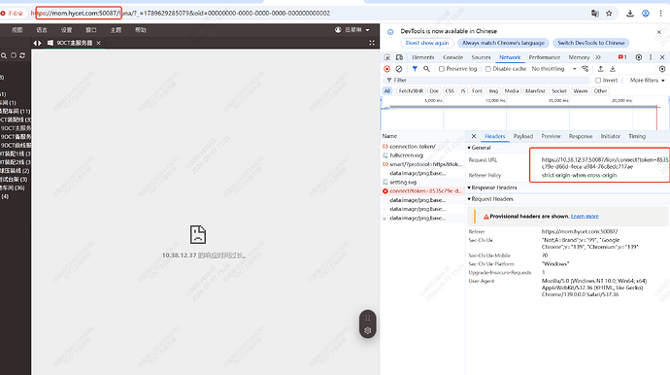This screenshot has width=670, height=375.
Task: Enable Preserve log checkbox
Action: (x=442, y=69)
